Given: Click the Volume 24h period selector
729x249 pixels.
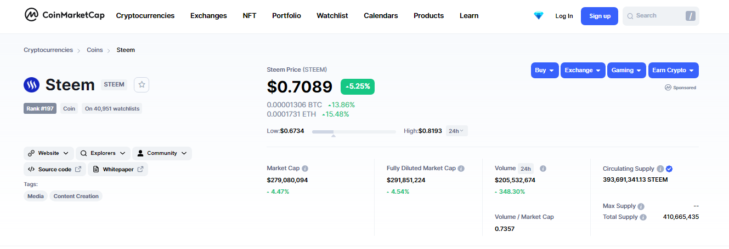Looking at the screenshot, I should click(525, 169).
